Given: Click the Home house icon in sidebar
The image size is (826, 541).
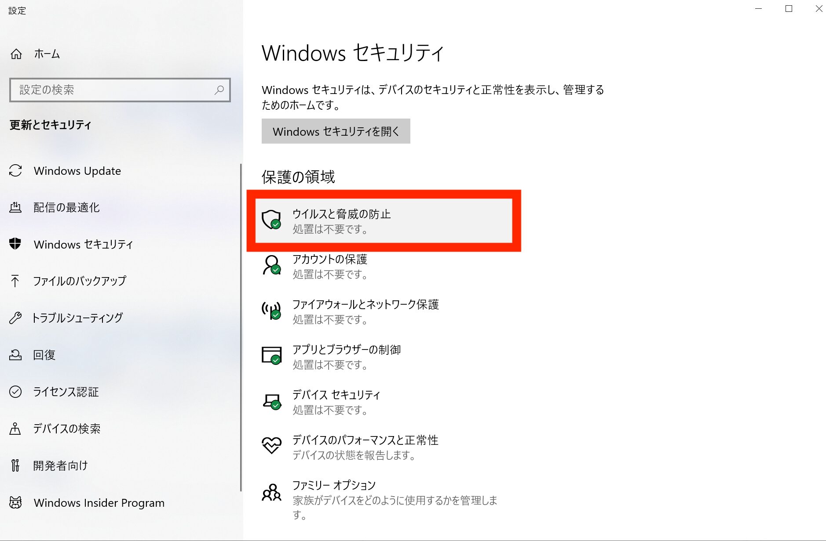Looking at the screenshot, I should [16, 54].
